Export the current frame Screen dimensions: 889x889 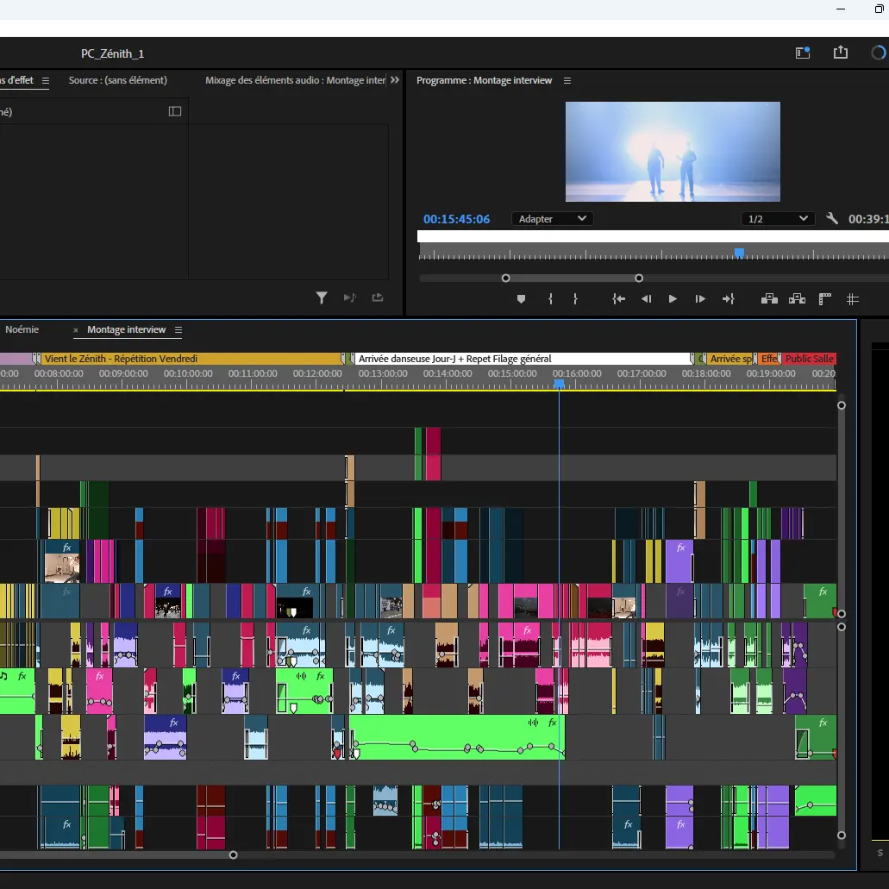pyautogui.click(x=825, y=299)
